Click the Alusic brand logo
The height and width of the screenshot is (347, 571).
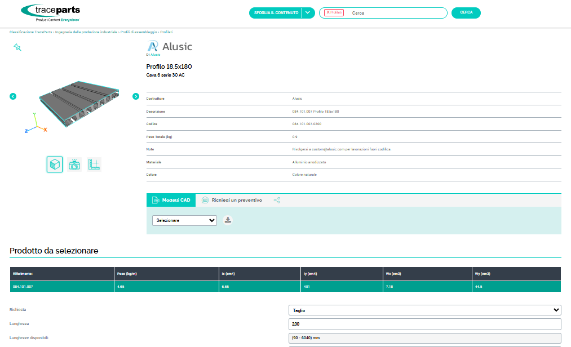[169, 46]
